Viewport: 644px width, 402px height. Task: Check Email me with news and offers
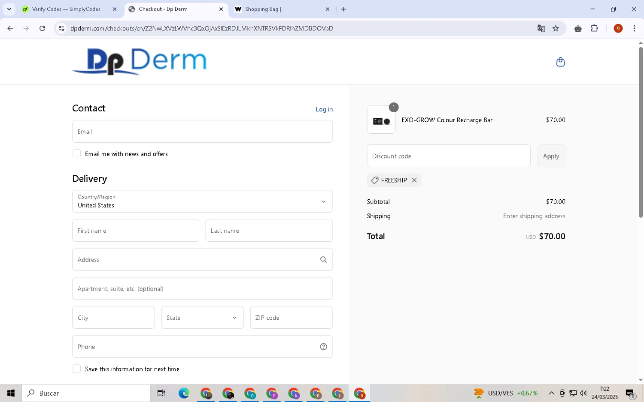pos(77,153)
